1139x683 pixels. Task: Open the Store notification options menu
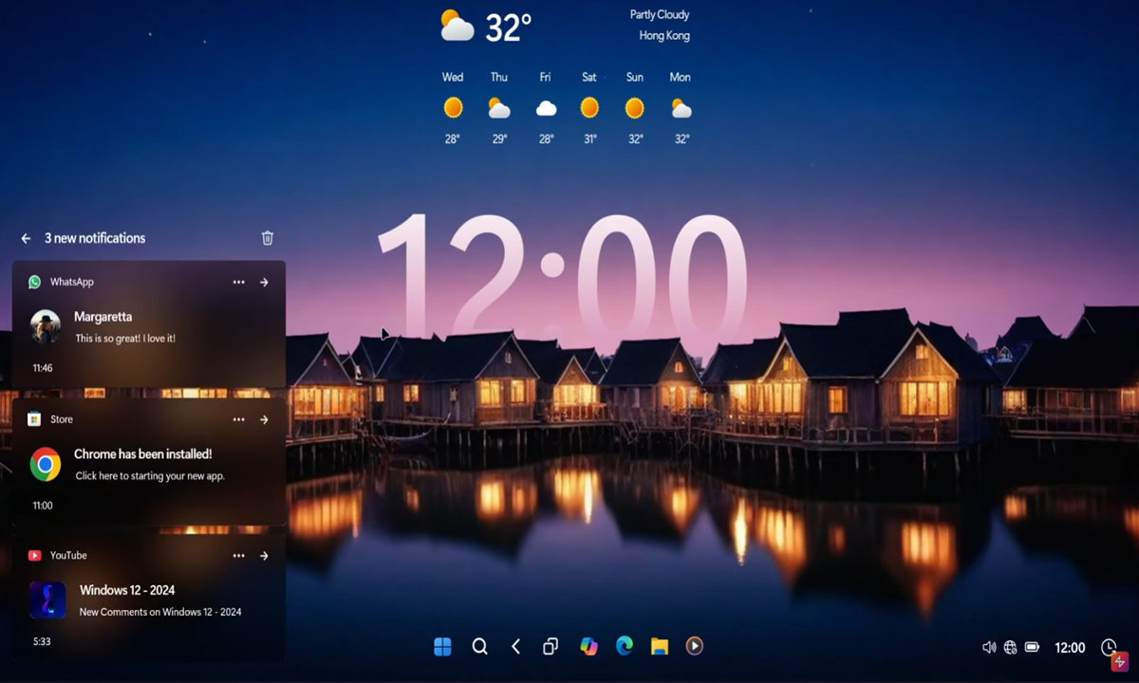click(239, 419)
